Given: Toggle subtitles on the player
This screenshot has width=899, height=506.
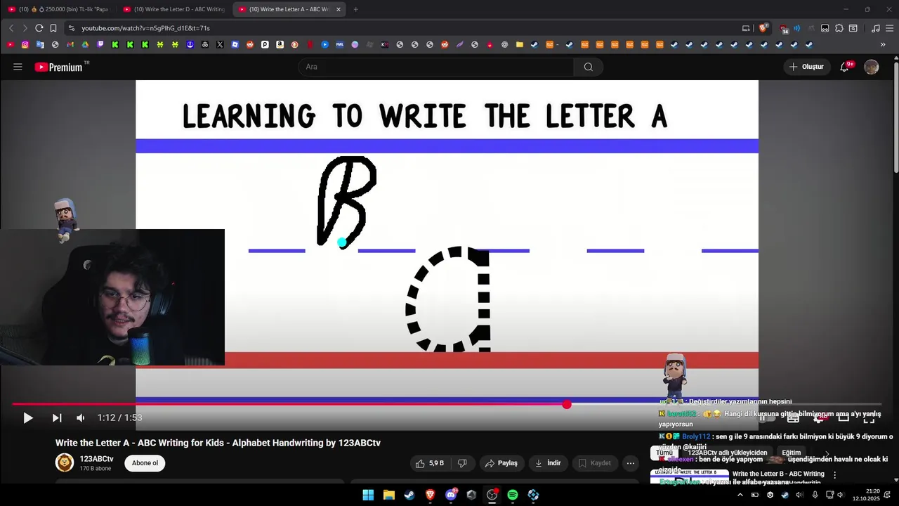Looking at the screenshot, I should pos(793,418).
